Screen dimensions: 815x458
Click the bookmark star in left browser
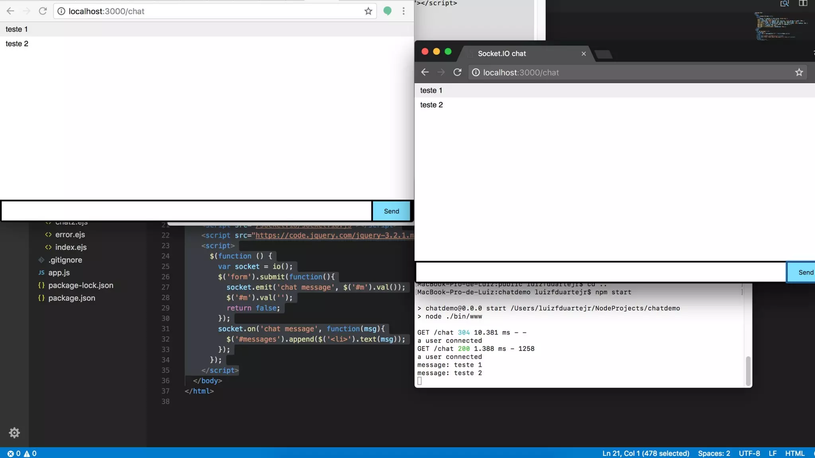368,11
